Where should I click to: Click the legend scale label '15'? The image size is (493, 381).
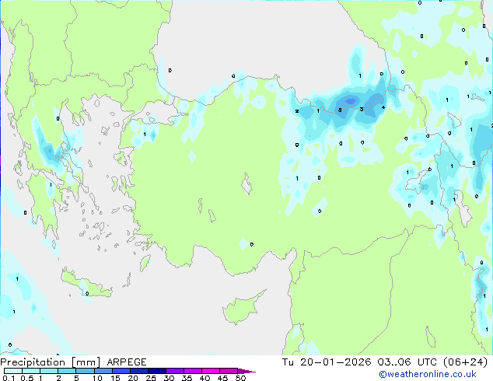point(115,378)
